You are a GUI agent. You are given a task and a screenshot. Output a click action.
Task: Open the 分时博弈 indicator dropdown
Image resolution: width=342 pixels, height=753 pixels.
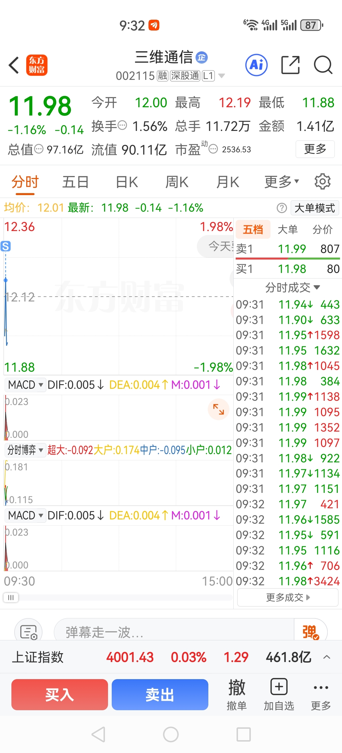[25, 450]
